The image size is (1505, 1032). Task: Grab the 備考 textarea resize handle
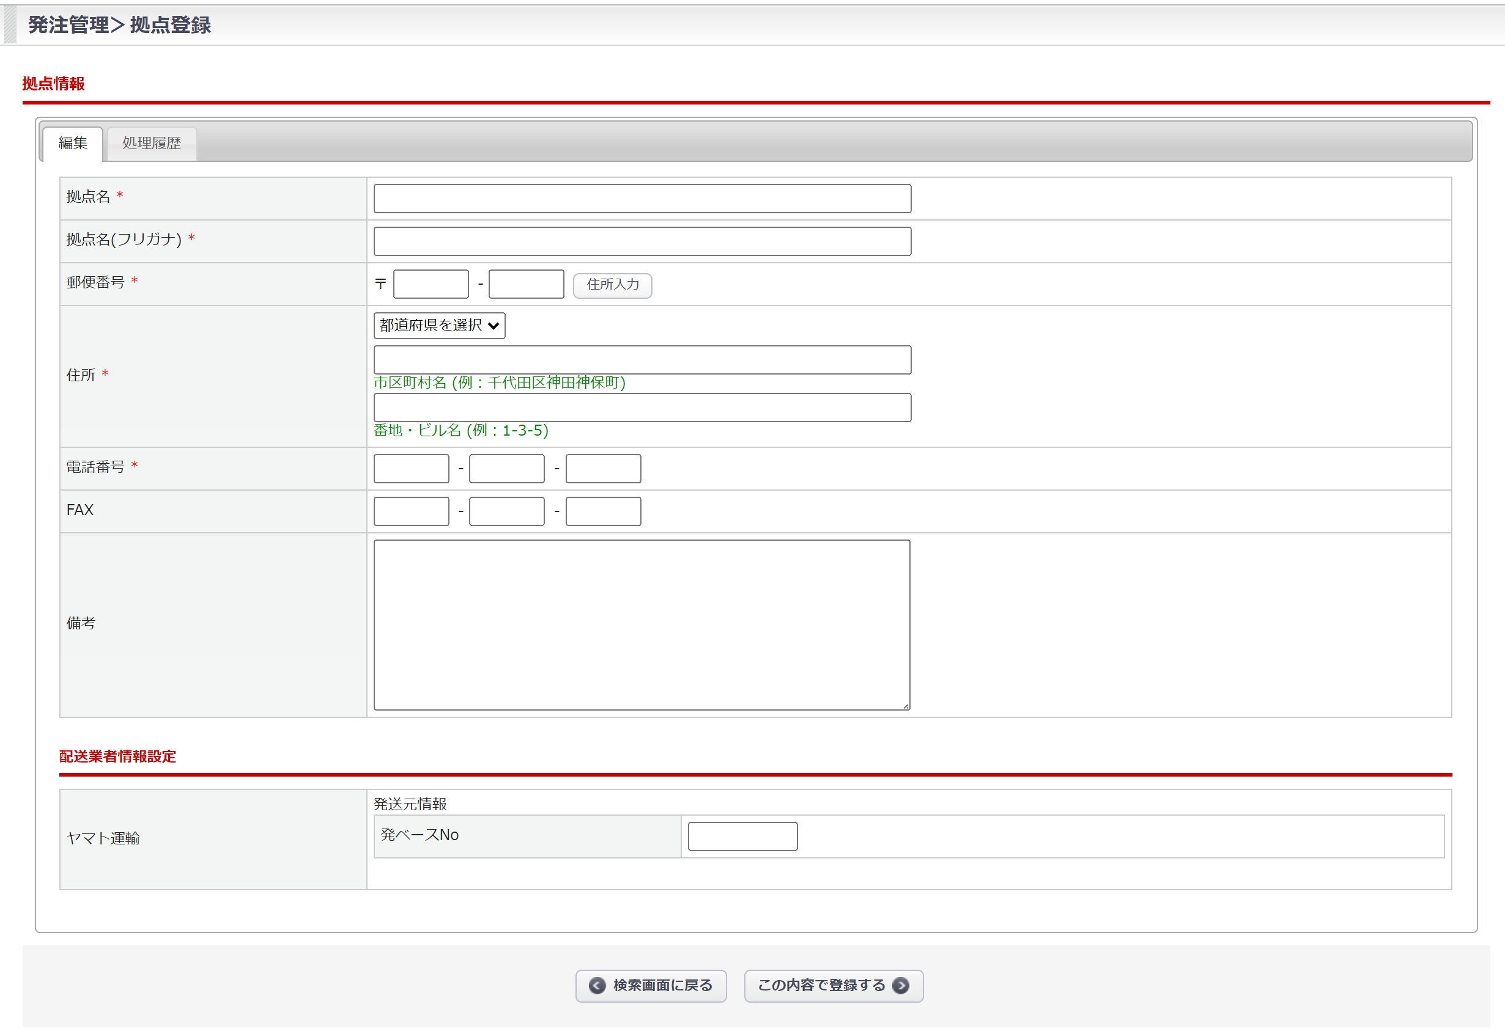coord(906,706)
